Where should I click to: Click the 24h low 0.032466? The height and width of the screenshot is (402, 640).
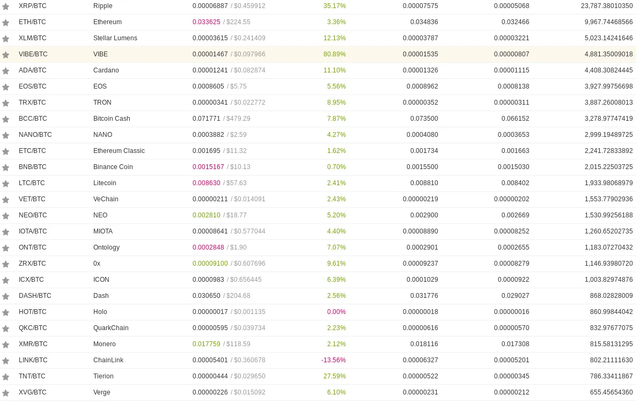[516, 22]
